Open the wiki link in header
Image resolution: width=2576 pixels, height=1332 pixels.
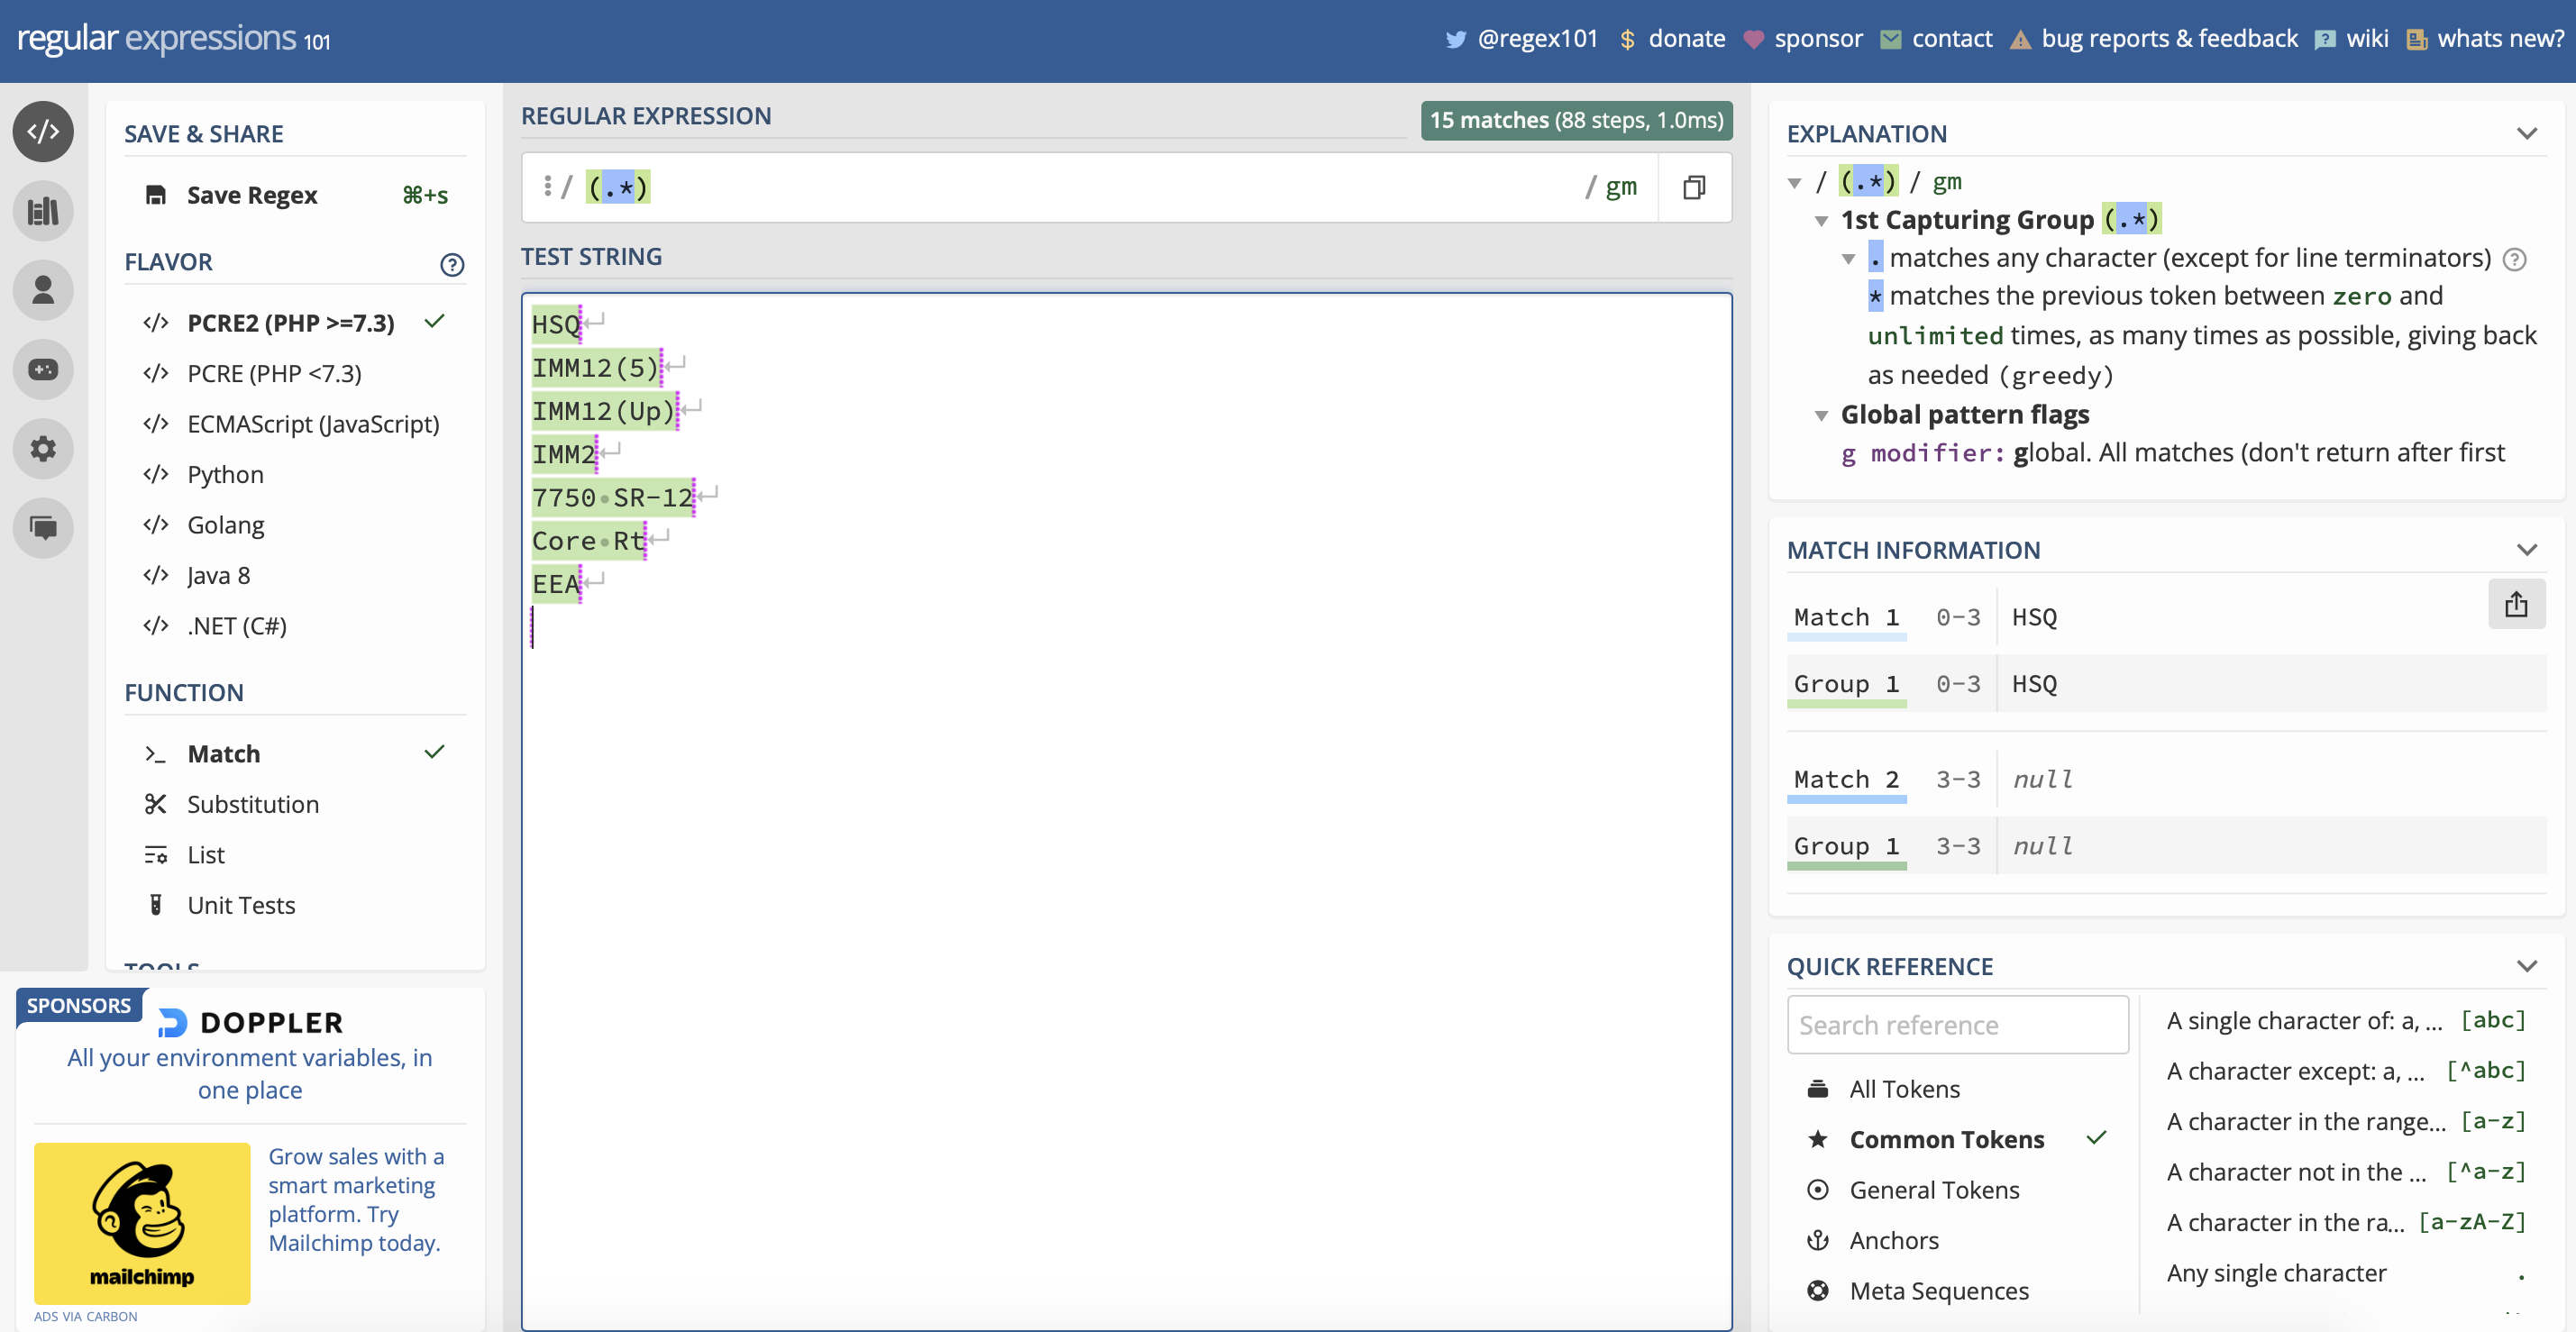click(x=2366, y=38)
